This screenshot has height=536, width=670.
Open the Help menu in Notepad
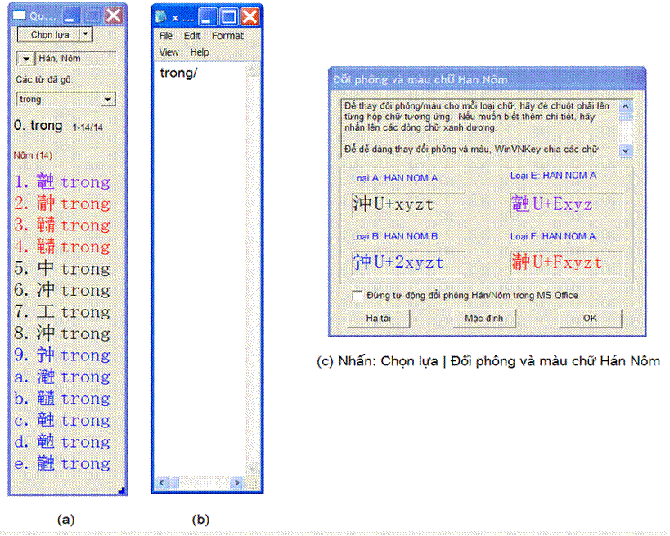[x=200, y=52]
